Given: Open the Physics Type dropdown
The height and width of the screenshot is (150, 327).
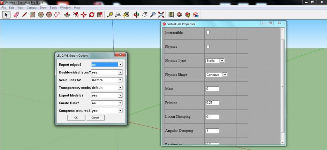Looking at the screenshot, I should point(215,61).
